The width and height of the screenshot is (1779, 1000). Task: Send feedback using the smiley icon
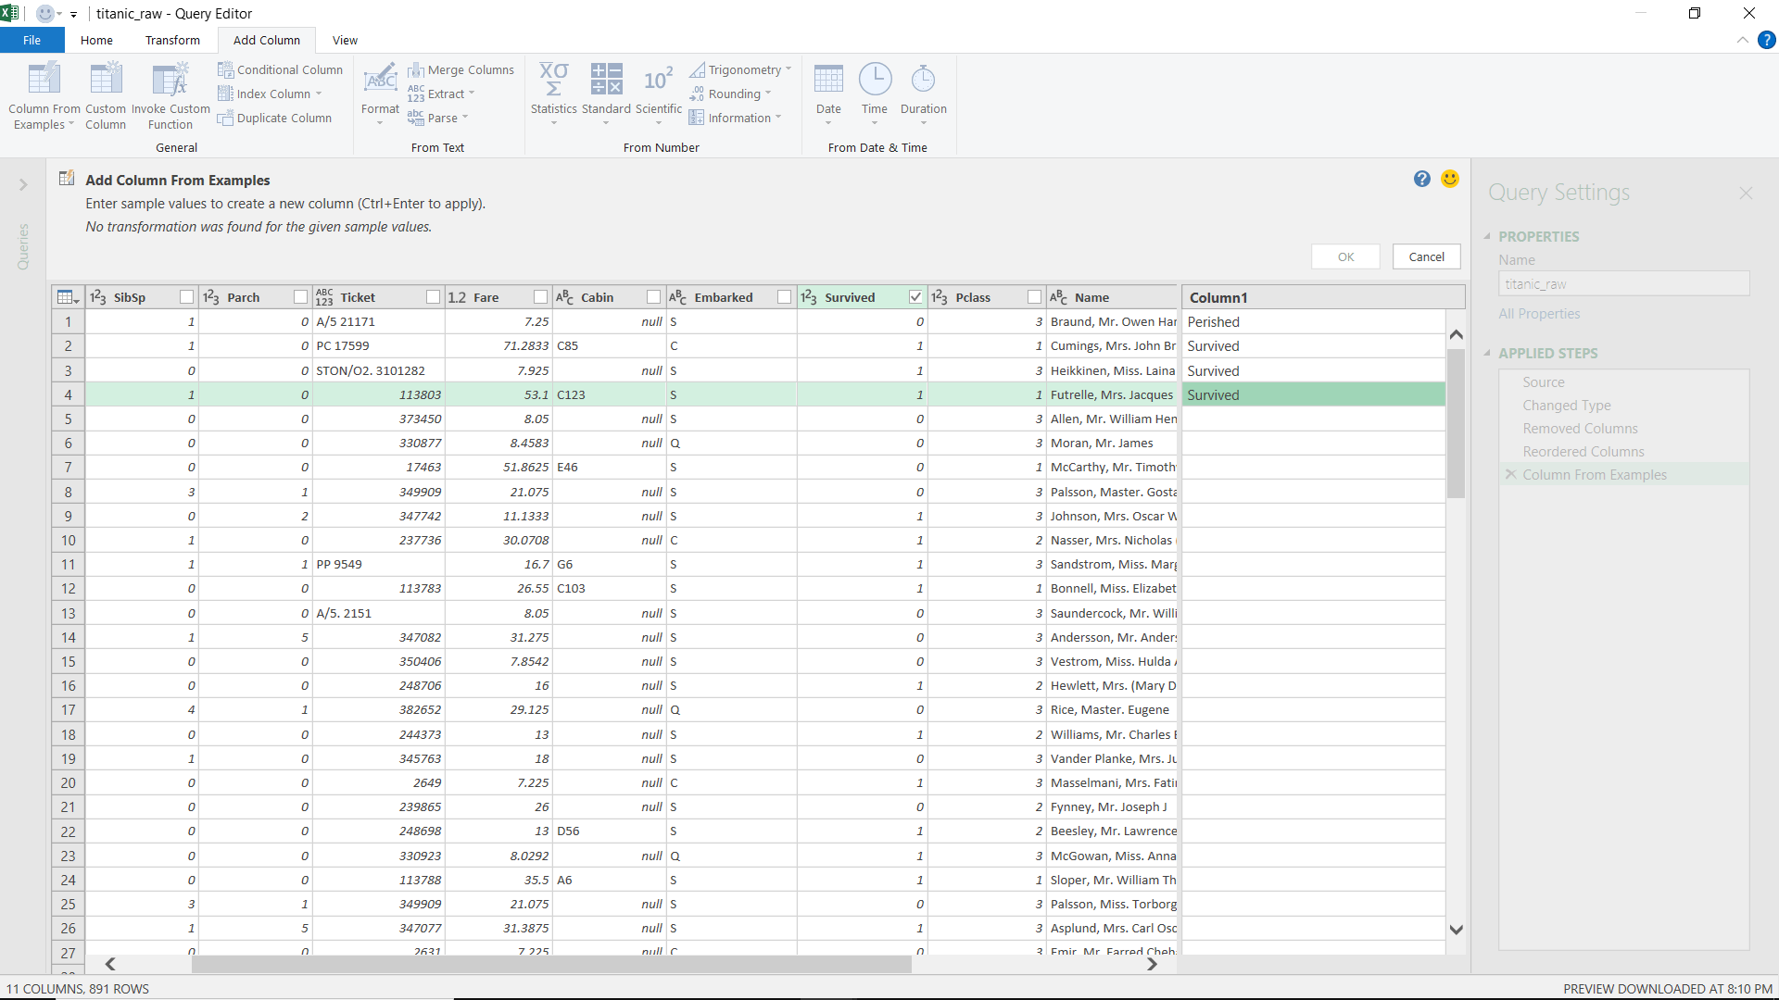(1450, 179)
